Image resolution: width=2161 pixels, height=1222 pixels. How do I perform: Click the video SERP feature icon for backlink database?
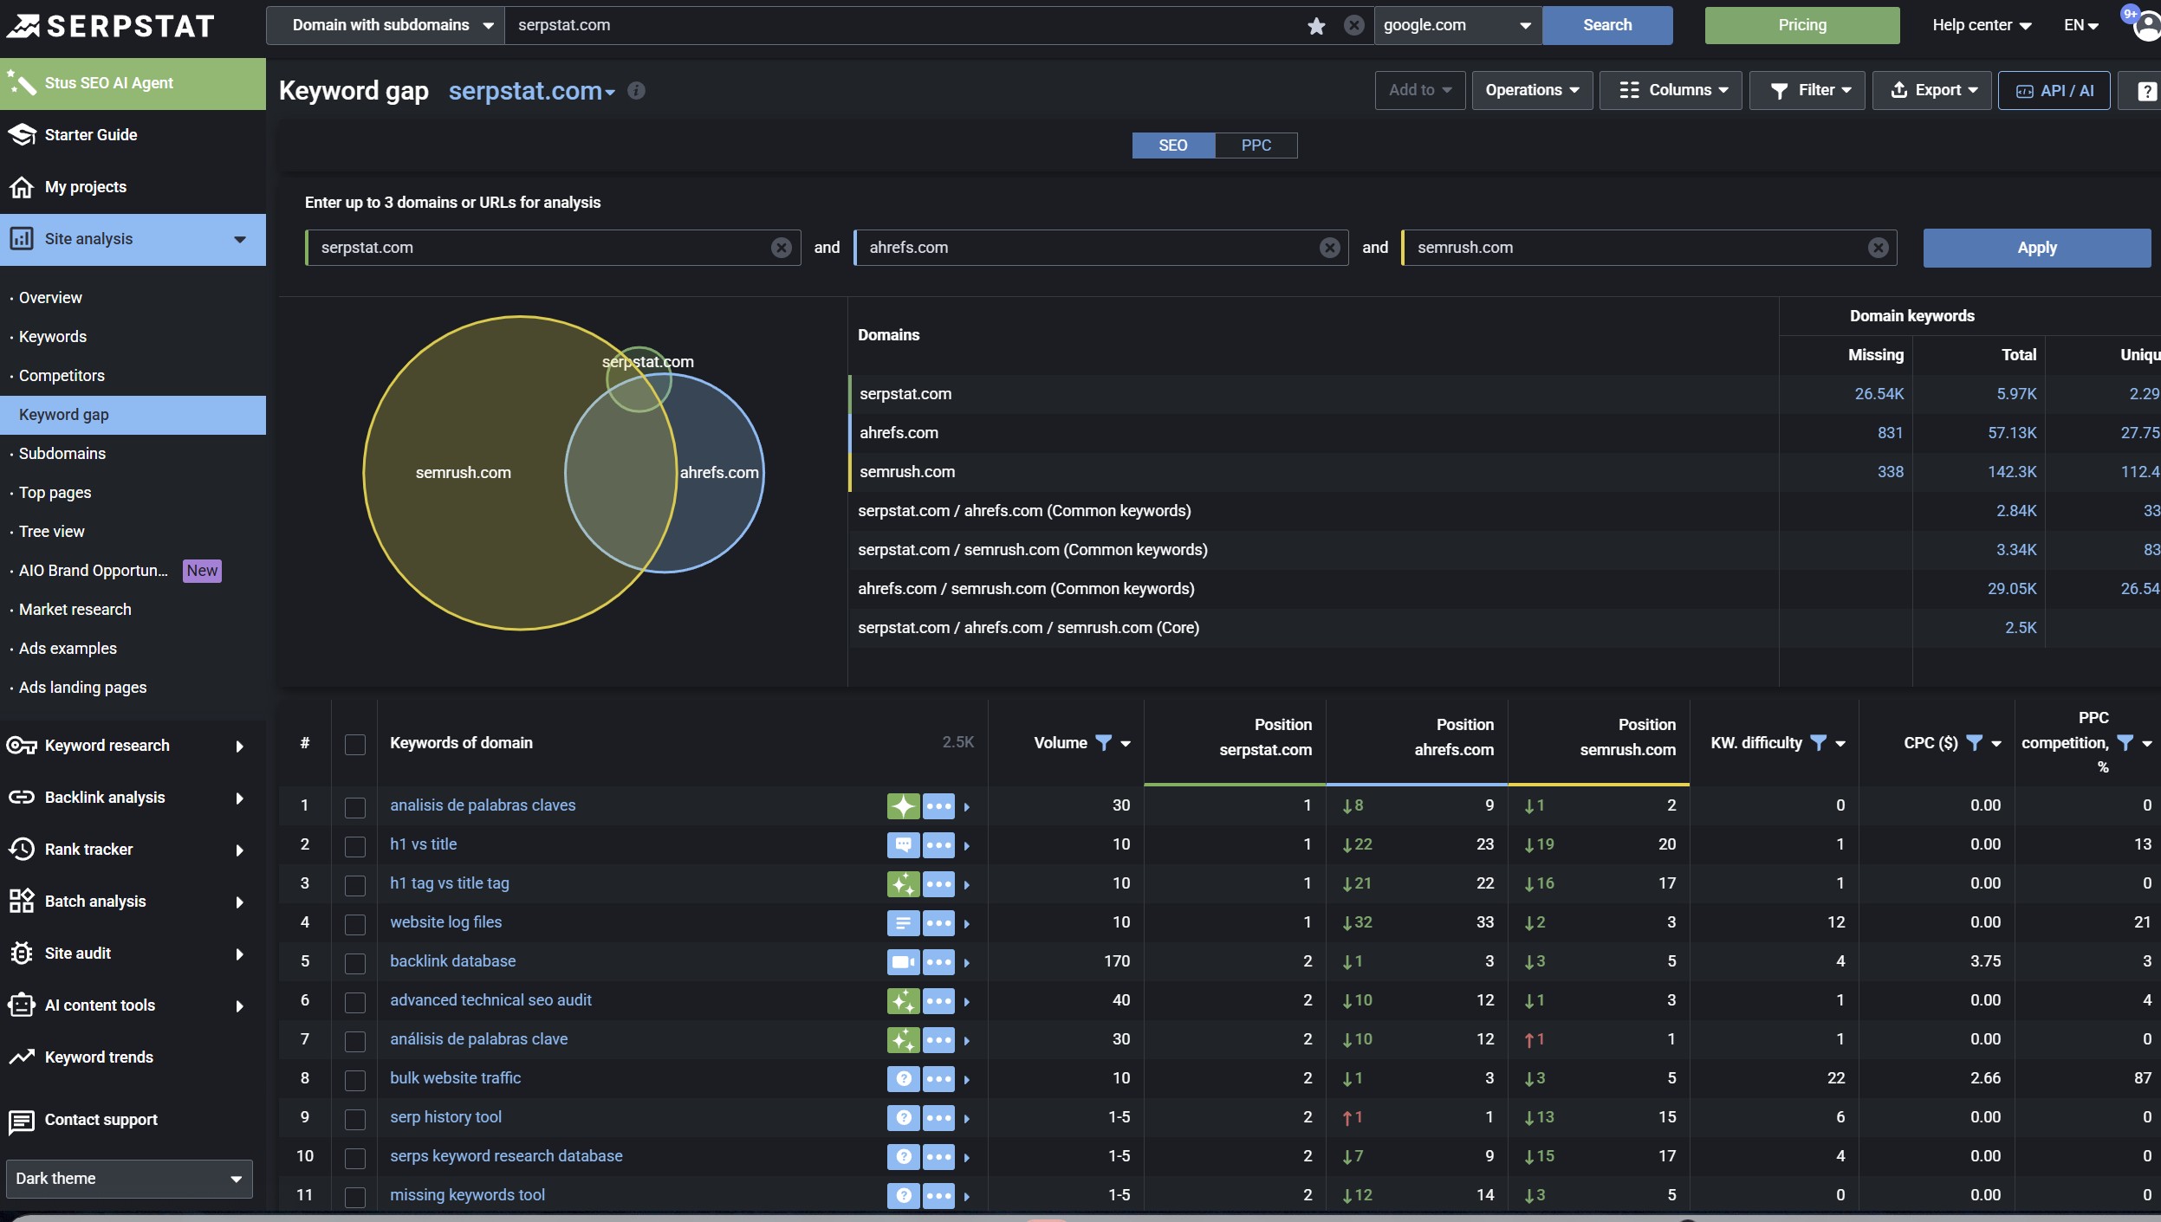pos(903,961)
